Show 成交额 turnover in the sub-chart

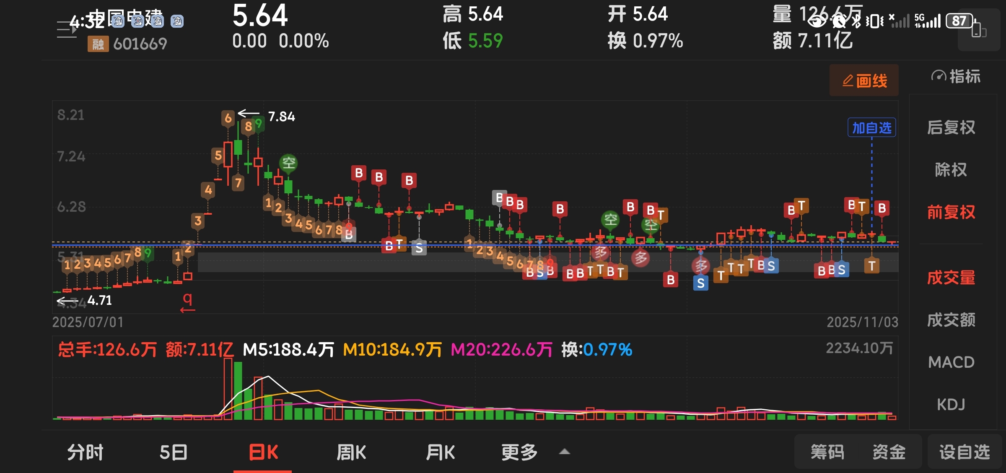click(951, 320)
